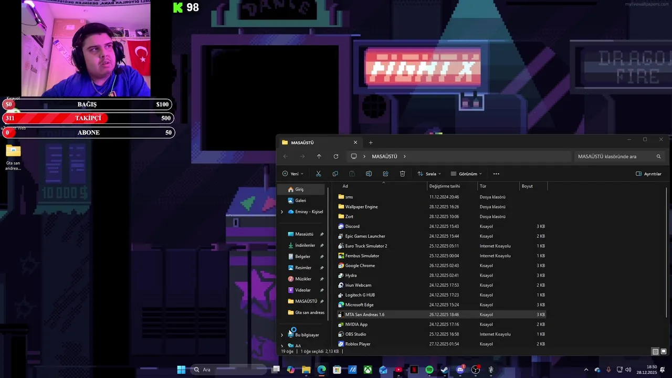Add a new Explorer tab

click(x=371, y=142)
